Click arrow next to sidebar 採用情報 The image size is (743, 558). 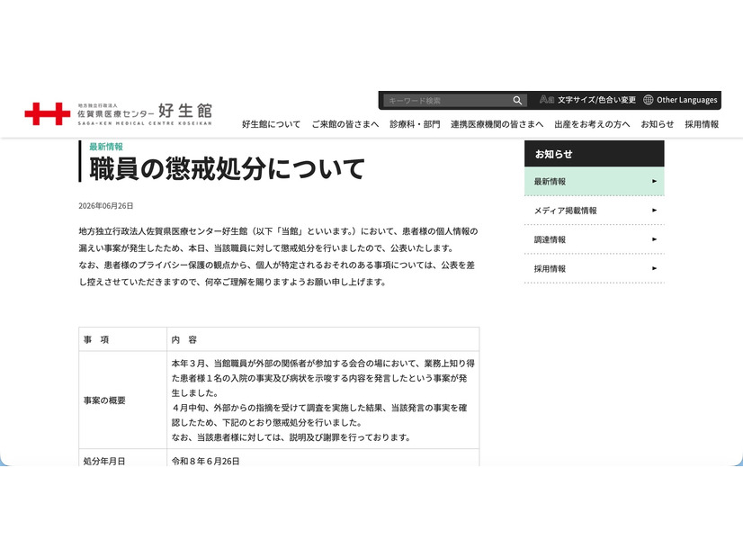[x=654, y=268]
